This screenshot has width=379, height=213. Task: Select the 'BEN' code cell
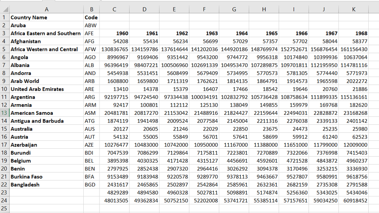92,169
